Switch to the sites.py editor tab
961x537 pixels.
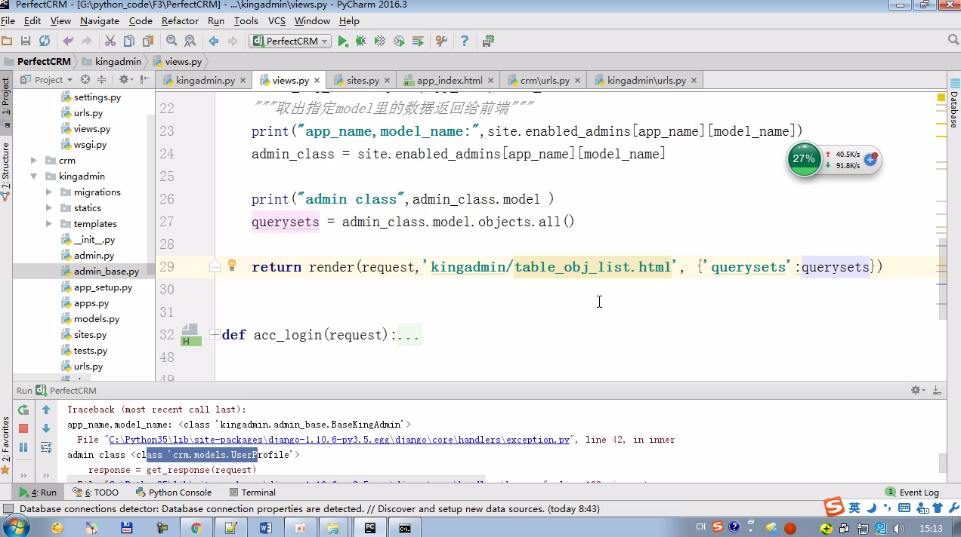(362, 80)
